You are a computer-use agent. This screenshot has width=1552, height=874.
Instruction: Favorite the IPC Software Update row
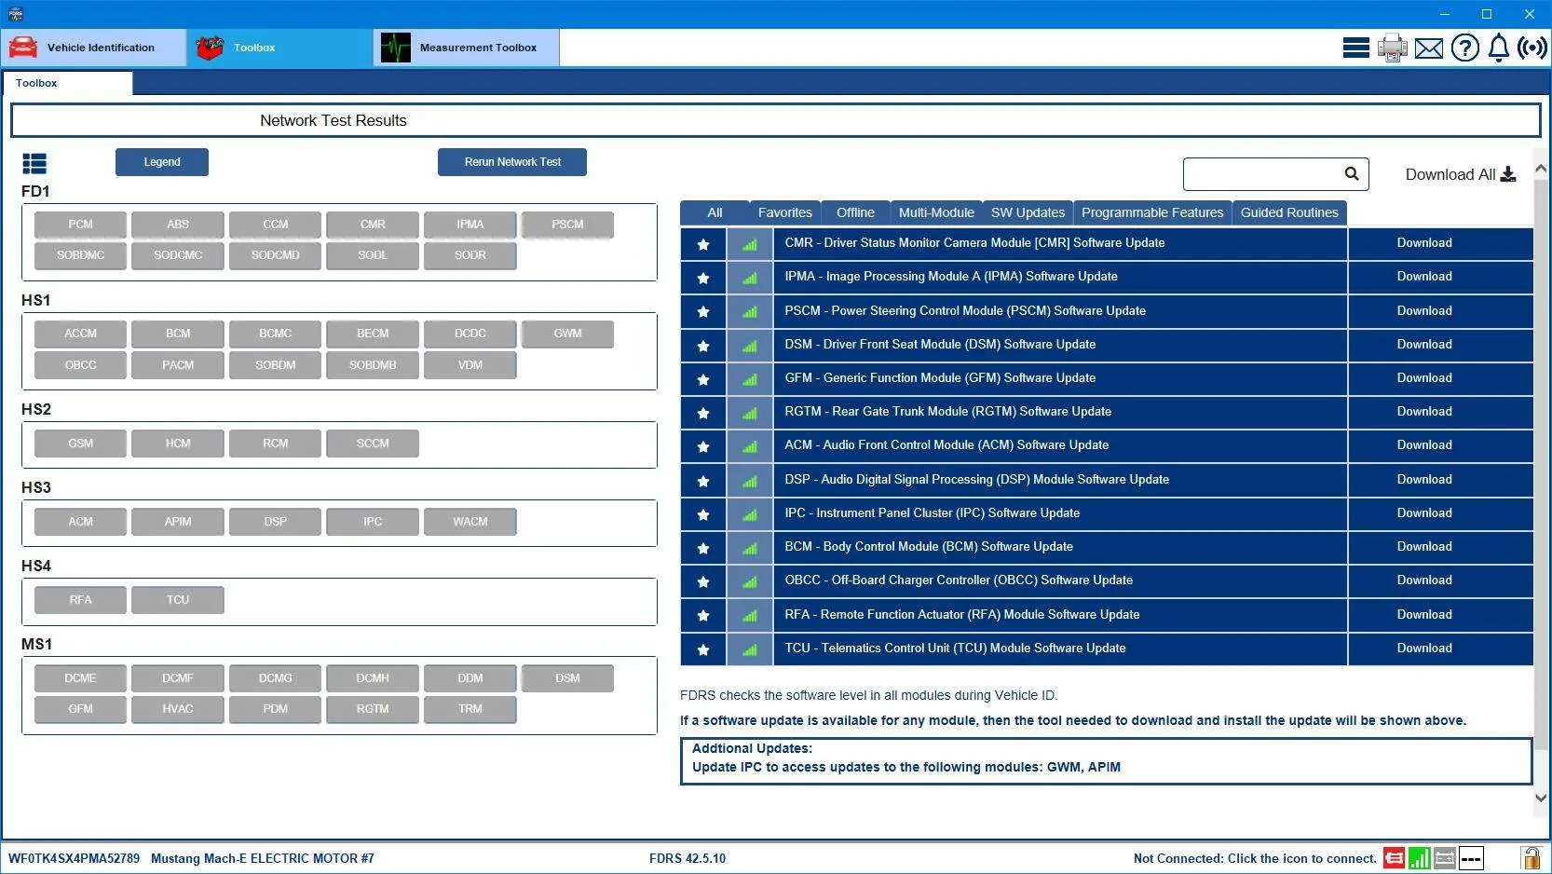tap(703, 514)
